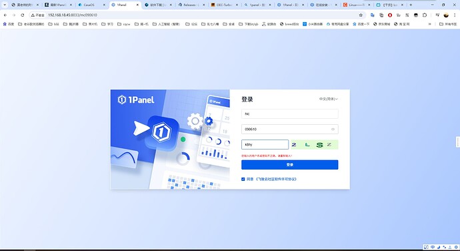
Task: Open the community software license agreement link
Action: (276, 179)
